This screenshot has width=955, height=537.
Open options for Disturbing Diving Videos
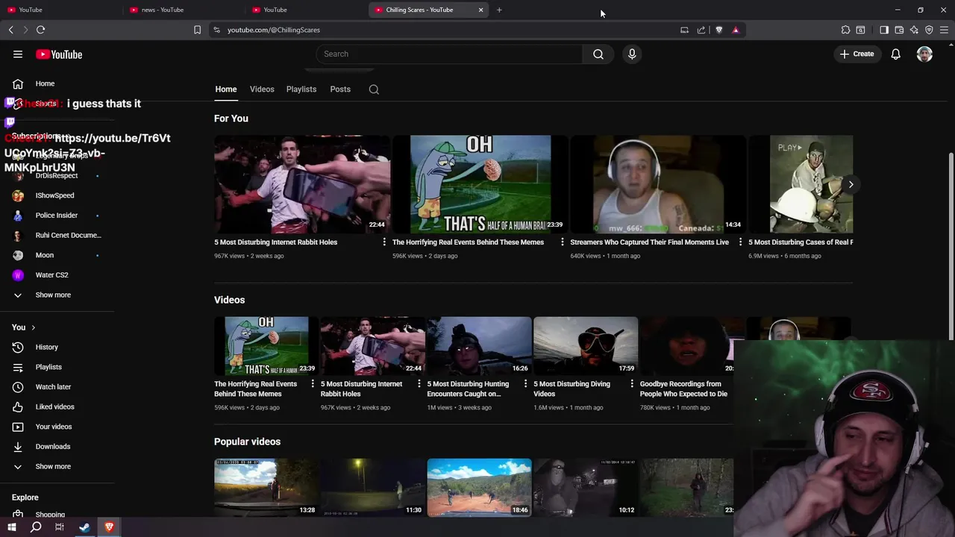pos(632,384)
